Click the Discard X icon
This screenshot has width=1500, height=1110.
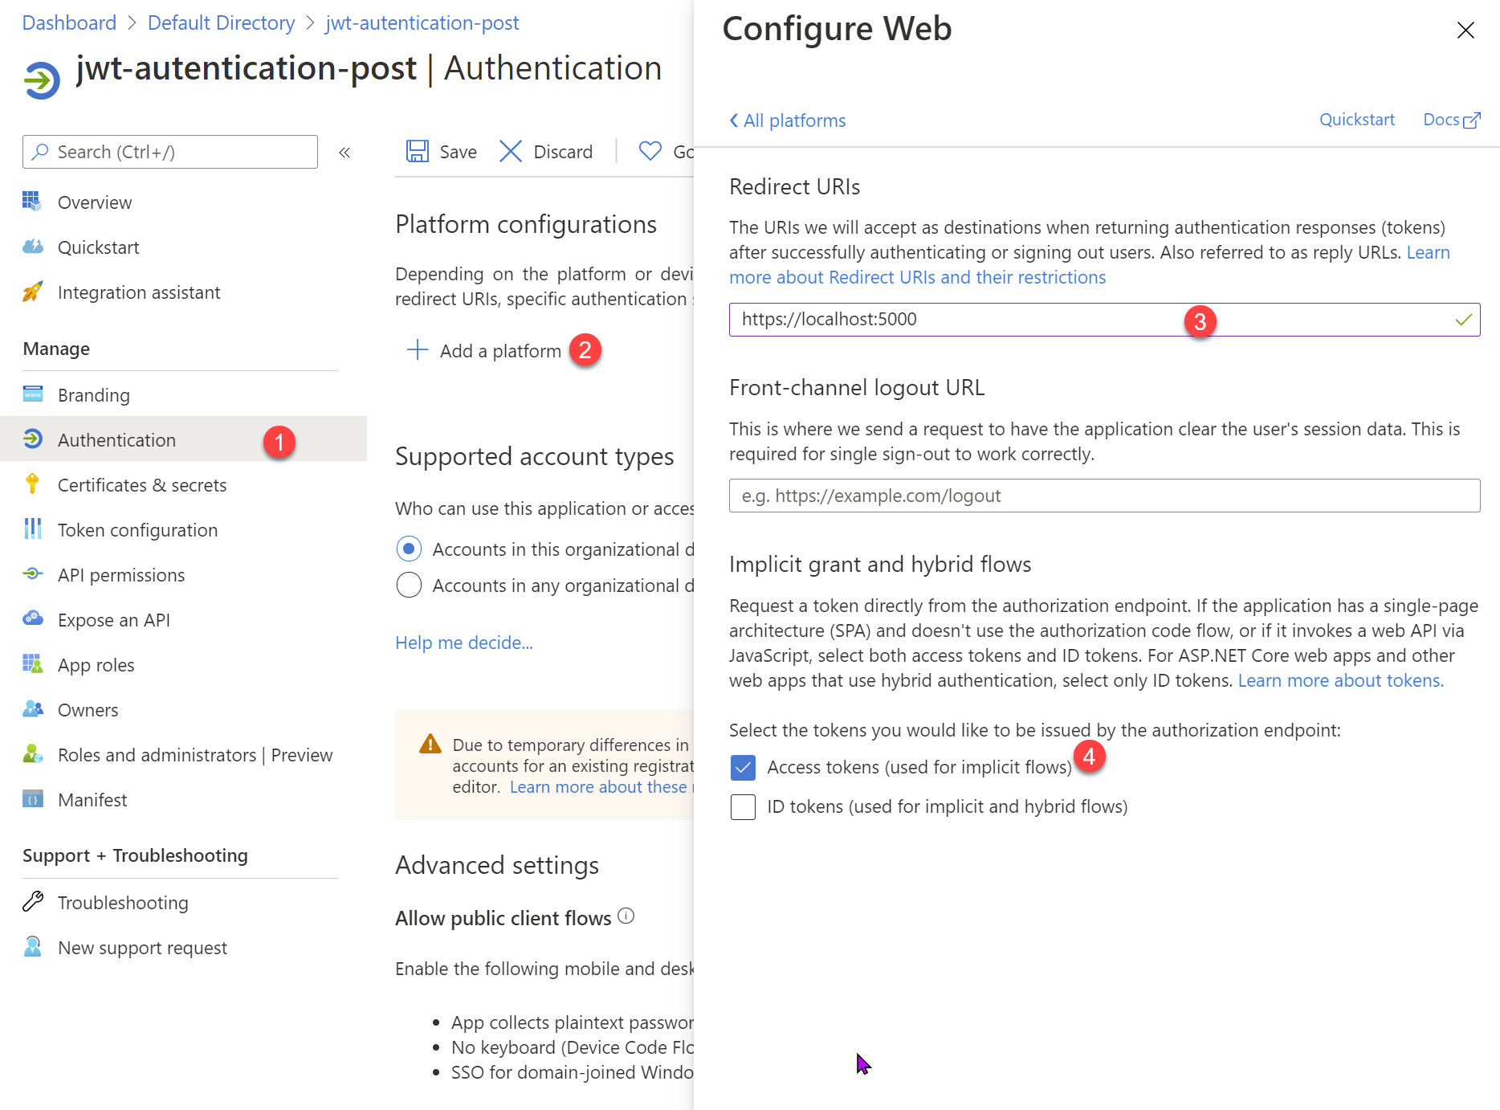510,152
